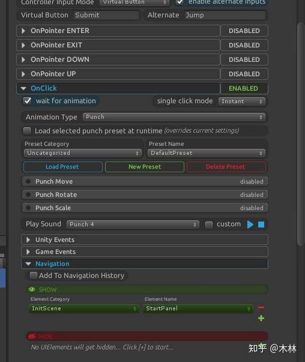
Task: Click the Delete Preset button
Action: click(x=226, y=167)
